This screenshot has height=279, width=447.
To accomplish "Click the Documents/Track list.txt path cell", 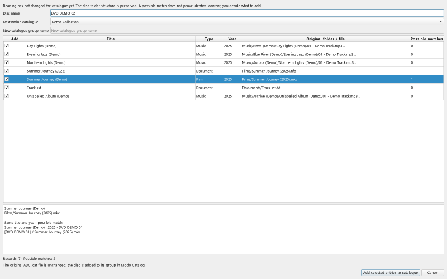I will (x=325, y=88).
